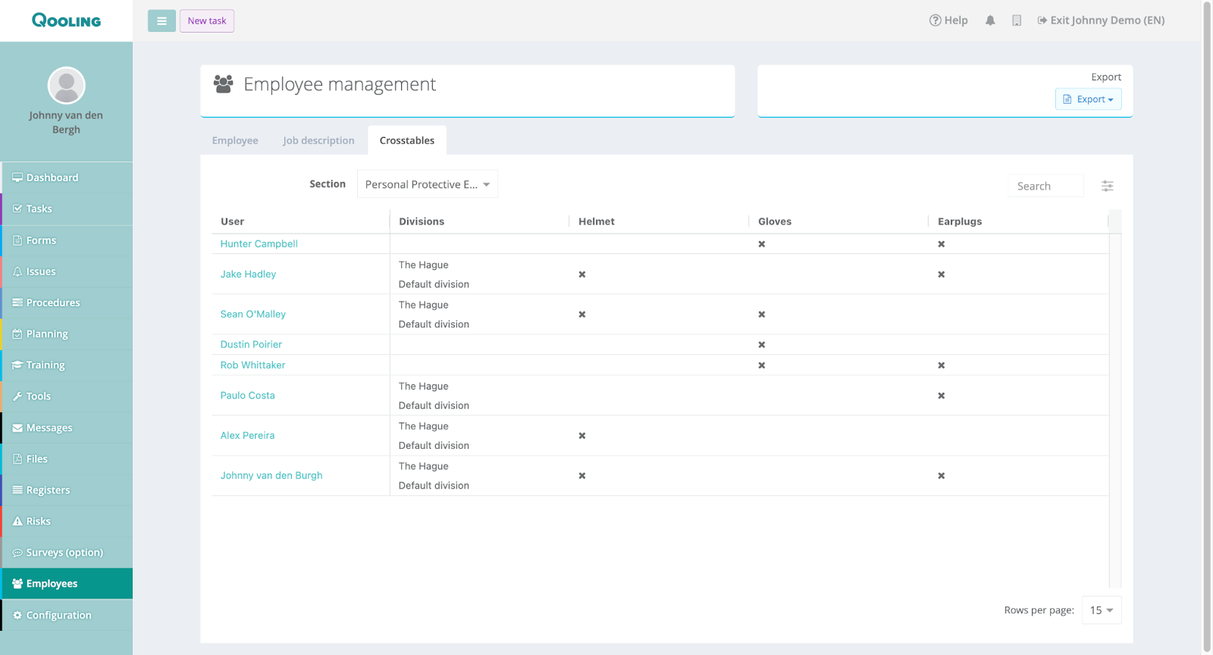This screenshot has width=1213, height=655.
Task: Open Surveys (option) in the sidebar
Action: 67,552
